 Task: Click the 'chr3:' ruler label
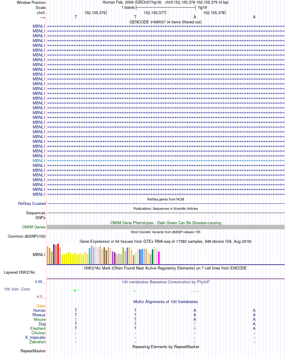pyautogui.click(x=41, y=13)
